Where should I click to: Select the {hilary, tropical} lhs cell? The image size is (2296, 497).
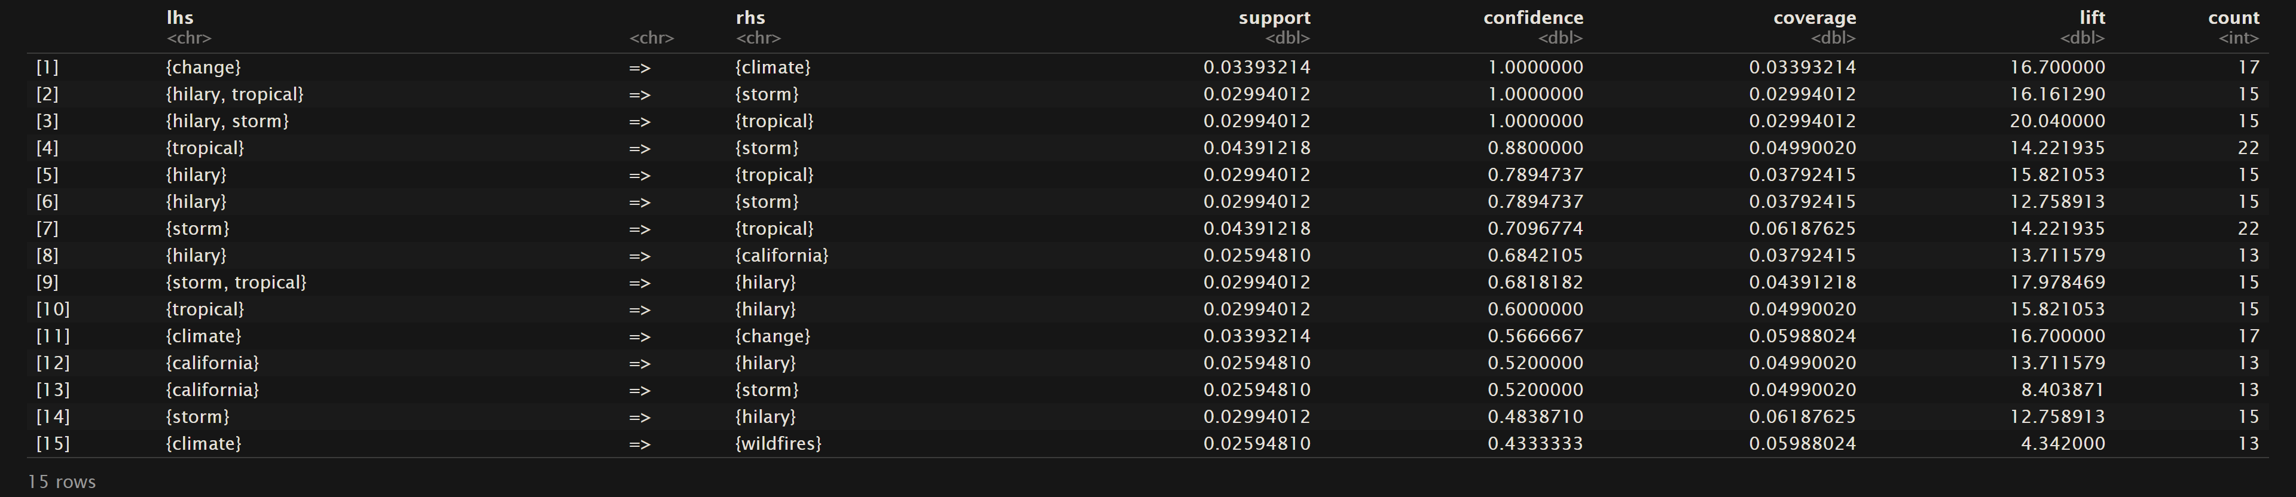(x=234, y=94)
